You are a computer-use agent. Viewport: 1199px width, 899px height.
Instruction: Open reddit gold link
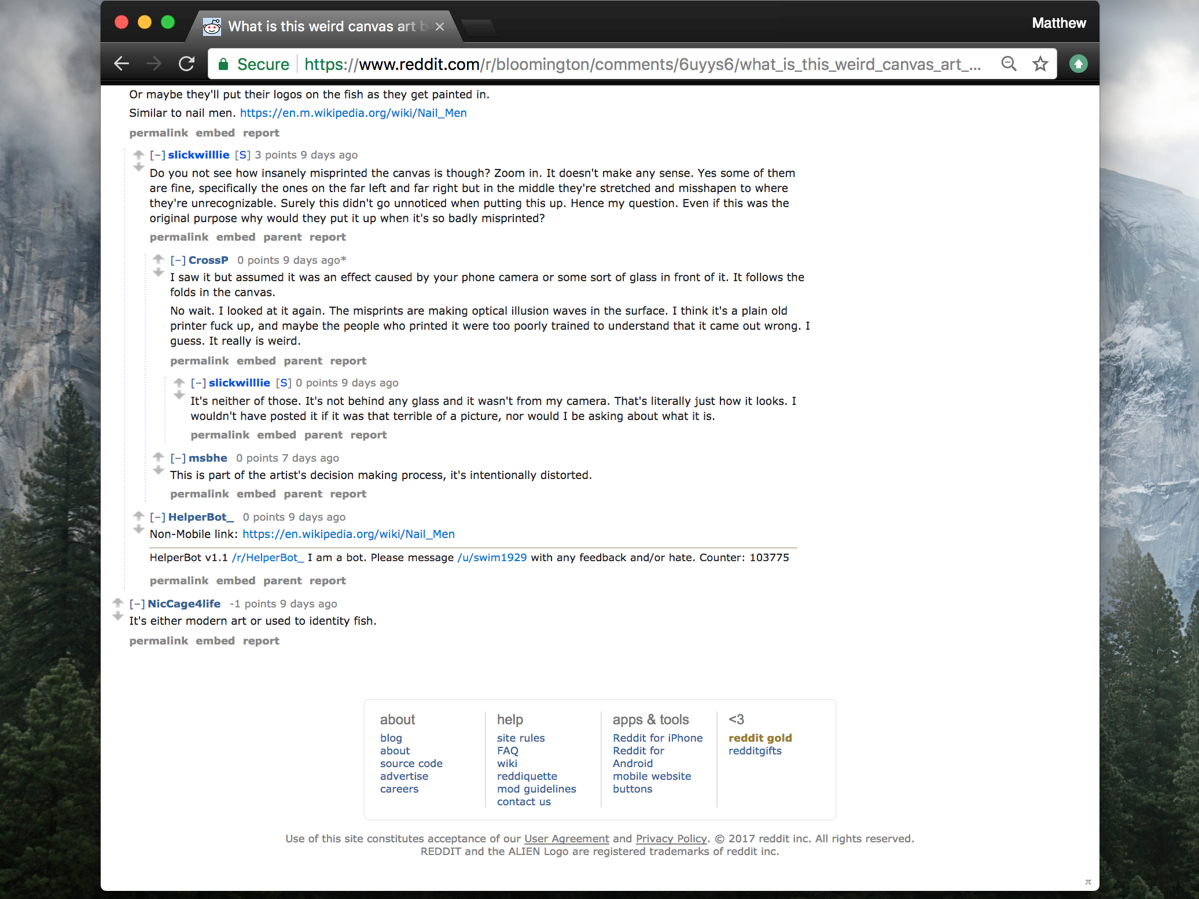tap(760, 738)
